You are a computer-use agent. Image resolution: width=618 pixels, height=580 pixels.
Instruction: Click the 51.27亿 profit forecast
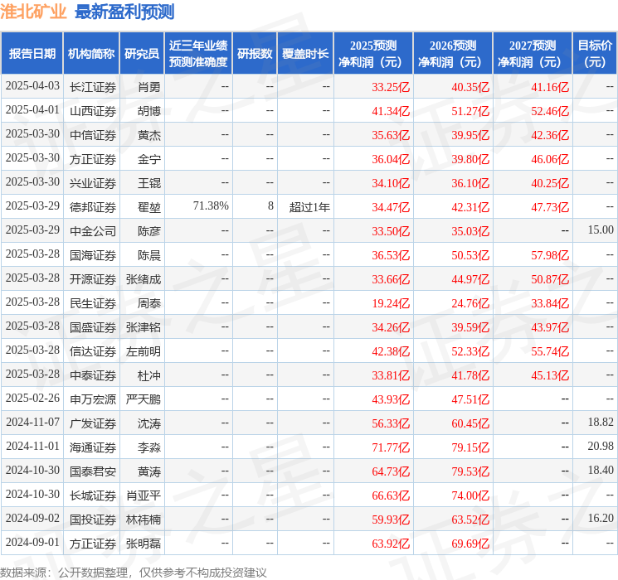click(x=470, y=111)
